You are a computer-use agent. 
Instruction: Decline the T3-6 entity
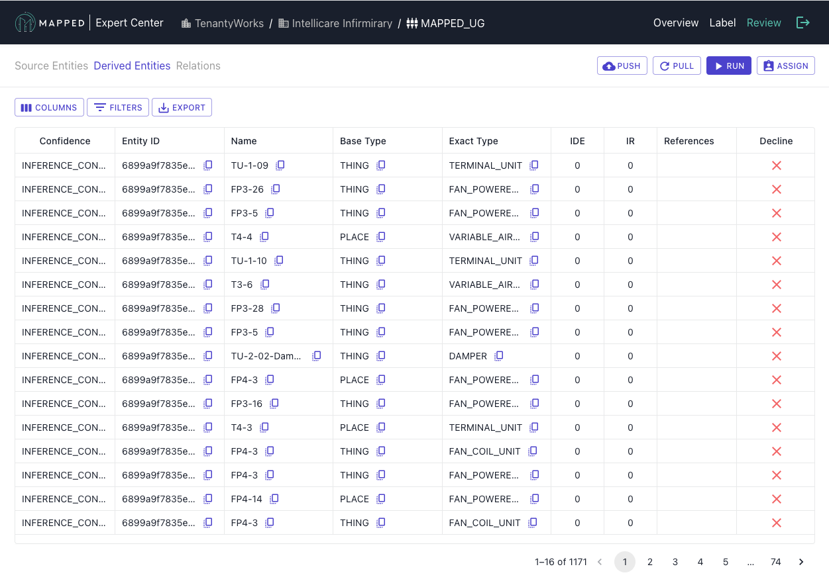click(777, 285)
